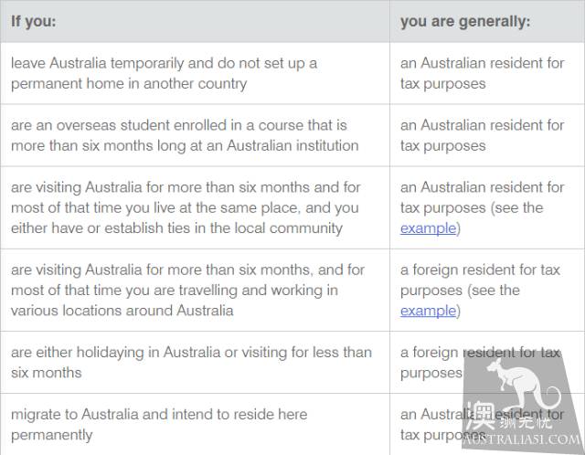Click the 'leave Australia temporarily' row text
The width and height of the screenshot is (585, 455).
point(165,73)
